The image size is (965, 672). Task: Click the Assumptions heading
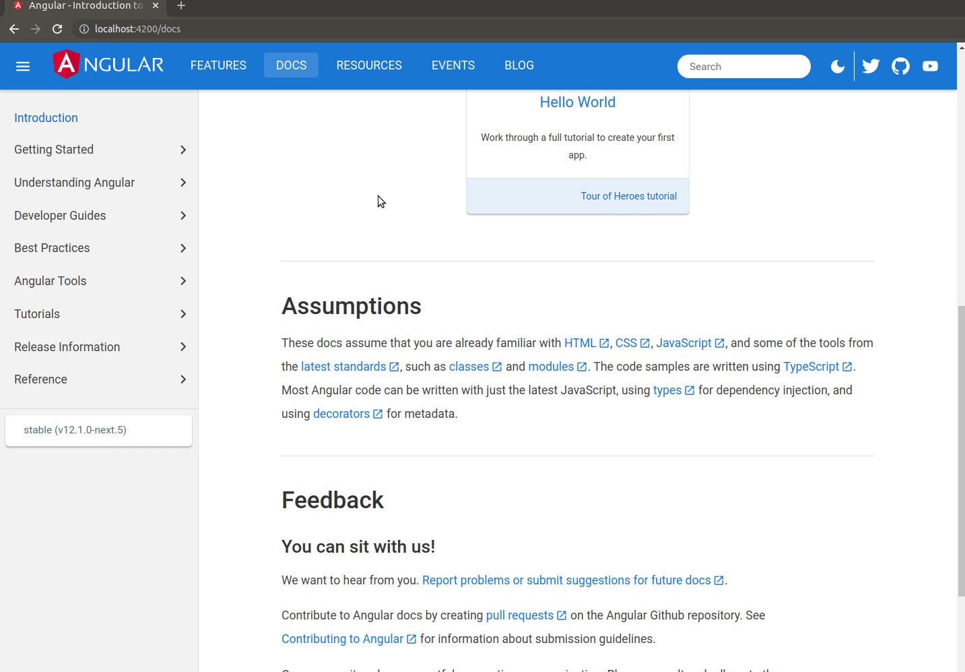(x=352, y=306)
